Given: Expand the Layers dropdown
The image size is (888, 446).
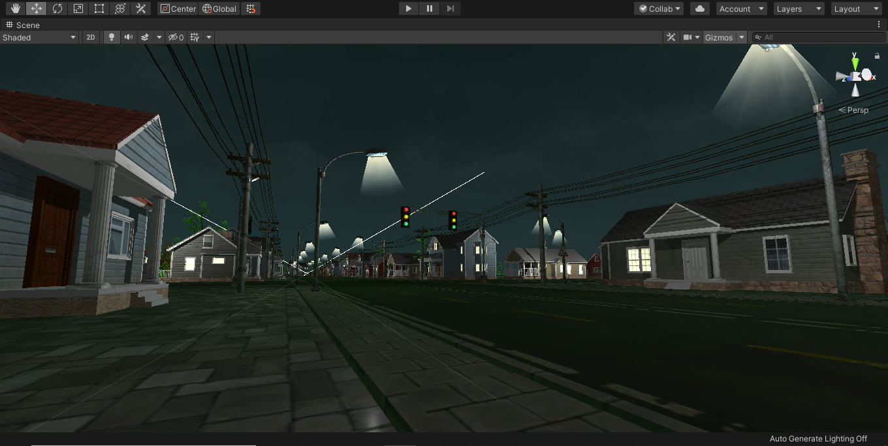Looking at the screenshot, I should click(799, 8).
